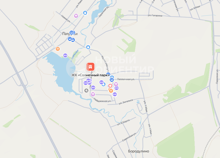Open the teddy bear marker above Набережная ул.
The width and height of the screenshot is (220, 158).
(x=93, y=94)
